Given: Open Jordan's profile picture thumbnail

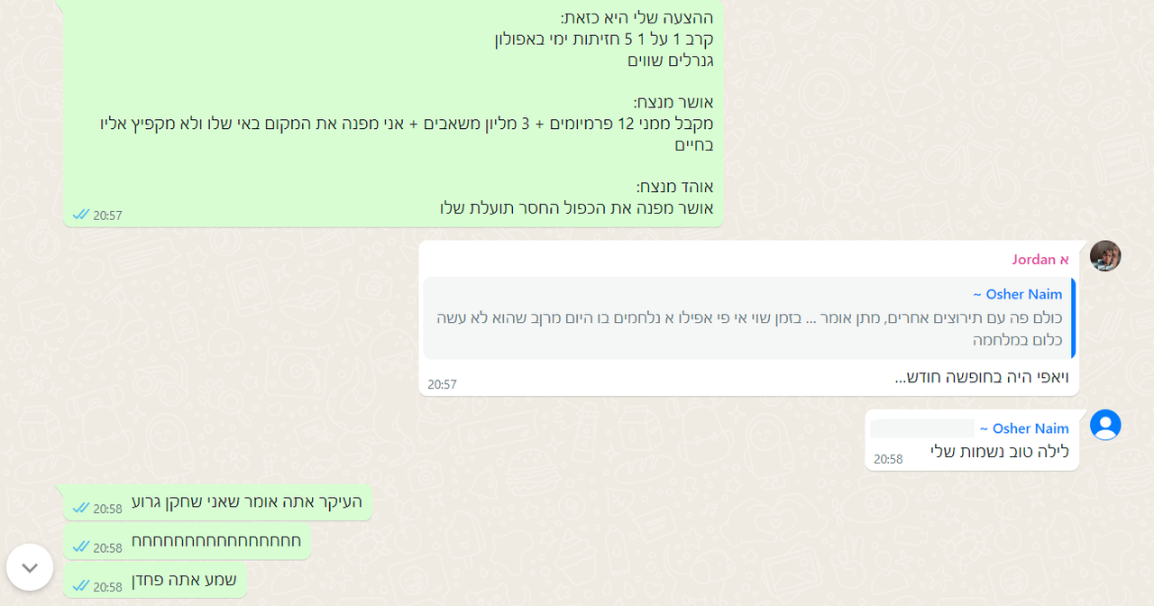Looking at the screenshot, I should point(1105,256).
